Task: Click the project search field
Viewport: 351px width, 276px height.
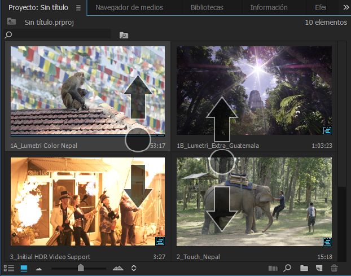Action: tap(58, 34)
